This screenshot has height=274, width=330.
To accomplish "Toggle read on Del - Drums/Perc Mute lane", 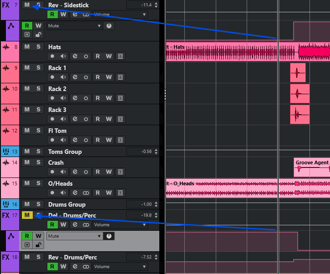I will click(x=27, y=236).
